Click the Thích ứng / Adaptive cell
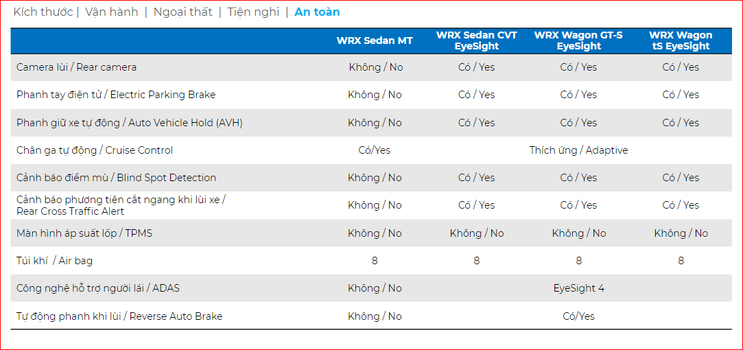Viewport: 743px width, 350px height. click(x=578, y=150)
